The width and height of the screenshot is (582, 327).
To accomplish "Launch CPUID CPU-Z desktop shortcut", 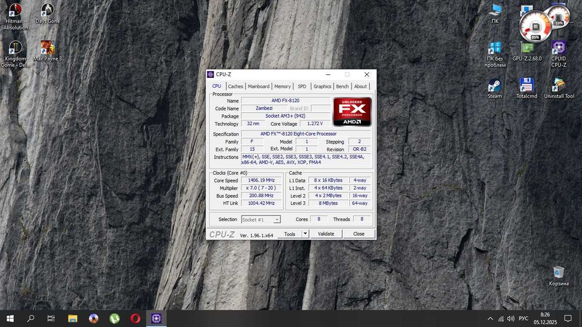I will click(559, 54).
